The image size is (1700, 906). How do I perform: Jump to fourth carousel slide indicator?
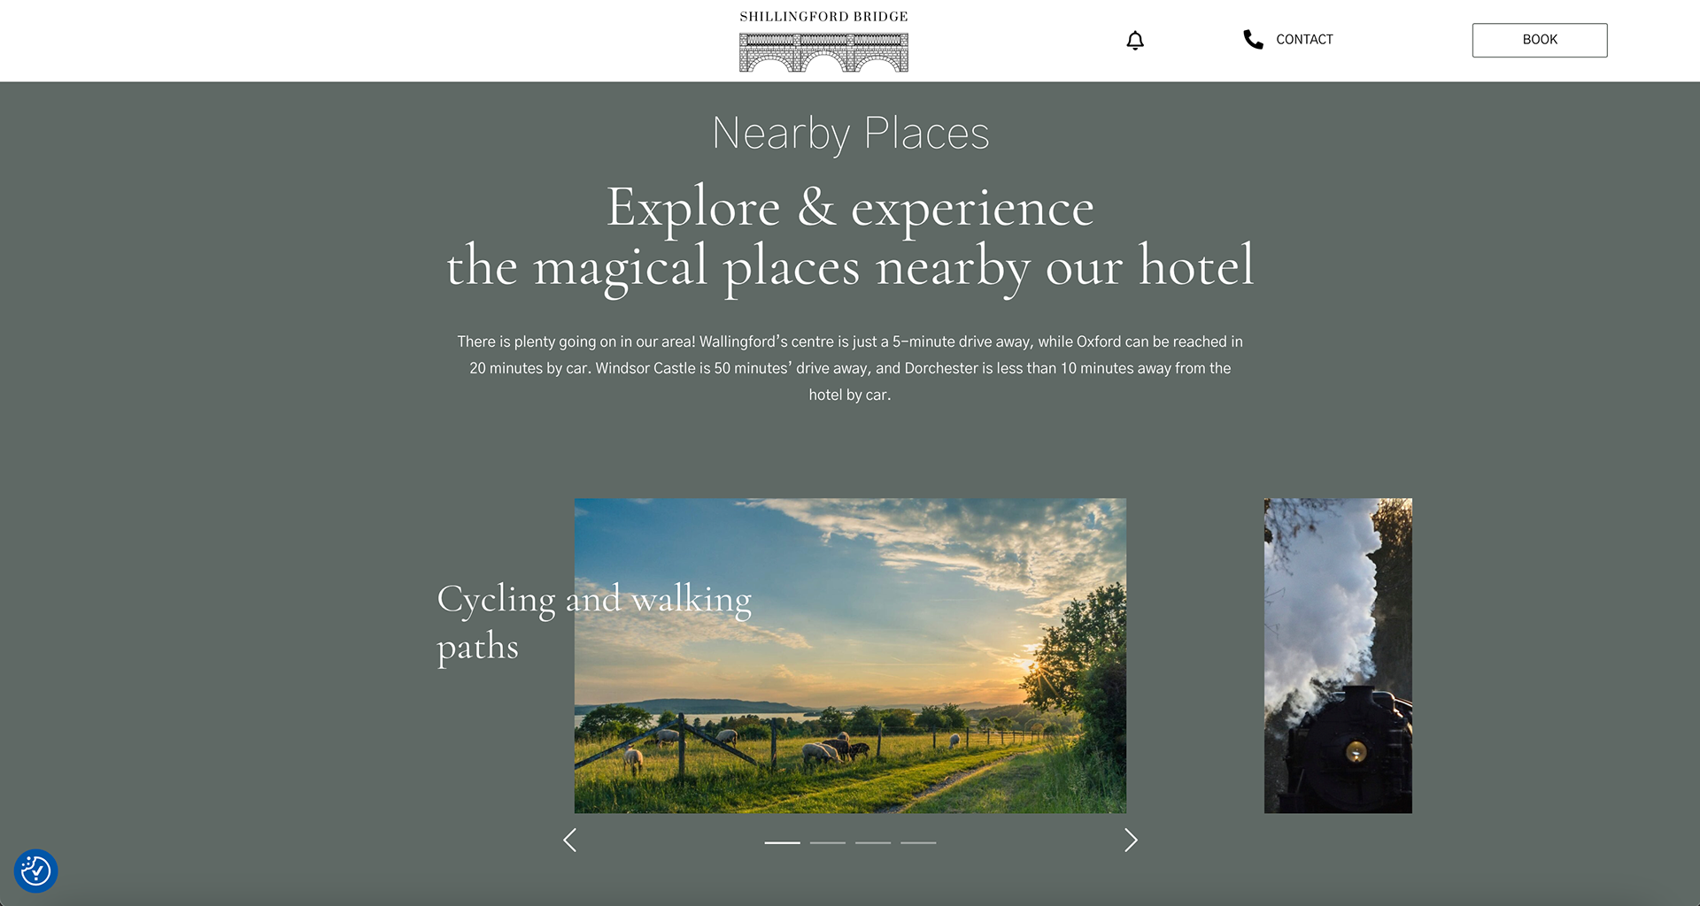click(918, 842)
